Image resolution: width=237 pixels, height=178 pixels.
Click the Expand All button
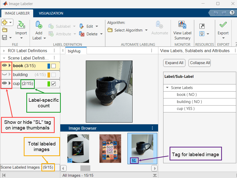(174, 63)
